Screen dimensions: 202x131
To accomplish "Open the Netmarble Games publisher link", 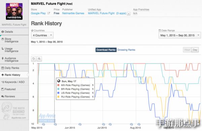I will 73,13.
